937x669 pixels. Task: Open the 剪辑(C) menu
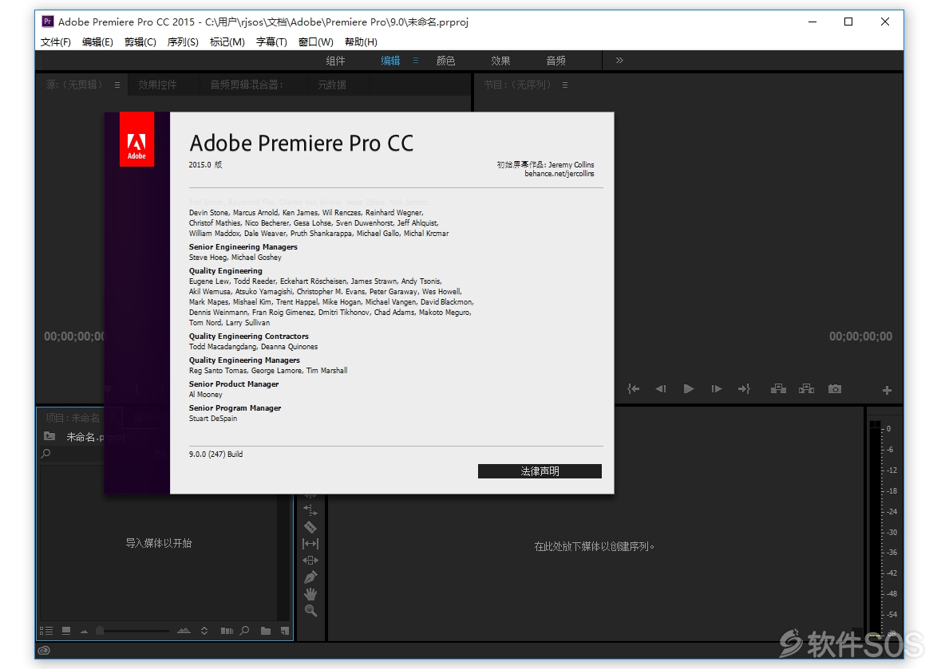(140, 41)
